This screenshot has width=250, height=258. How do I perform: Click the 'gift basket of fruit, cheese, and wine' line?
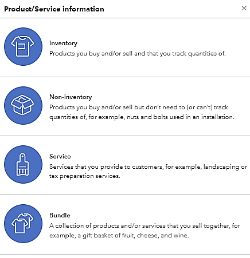tap(119, 236)
